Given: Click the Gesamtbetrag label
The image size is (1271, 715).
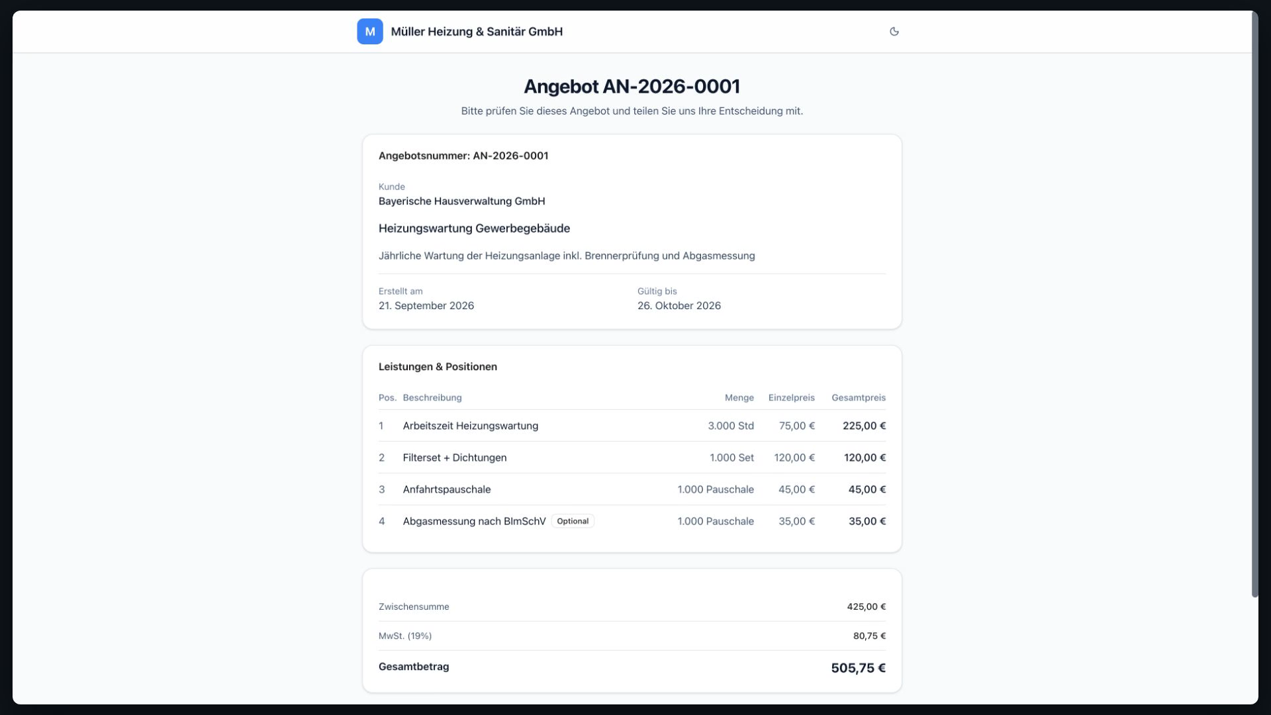Looking at the screenshot, I should [x=414, y=667].
